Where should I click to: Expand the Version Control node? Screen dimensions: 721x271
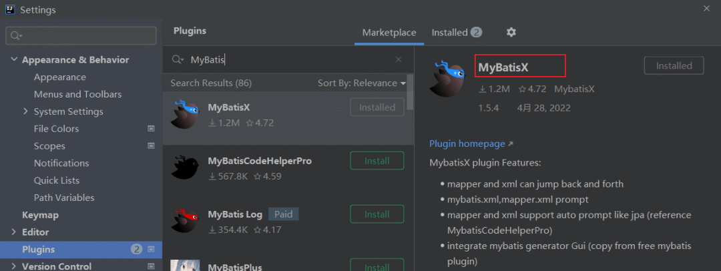tap(14, 266)
